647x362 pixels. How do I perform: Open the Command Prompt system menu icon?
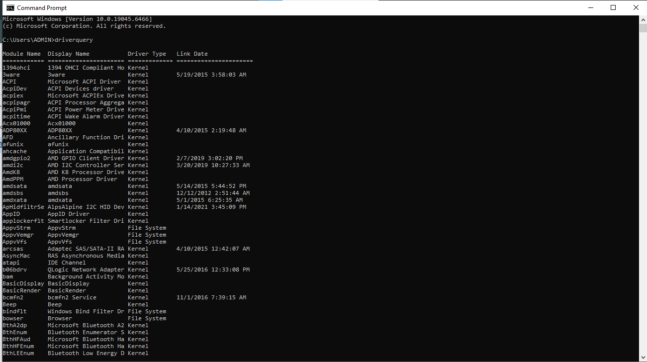pos(9,7)
